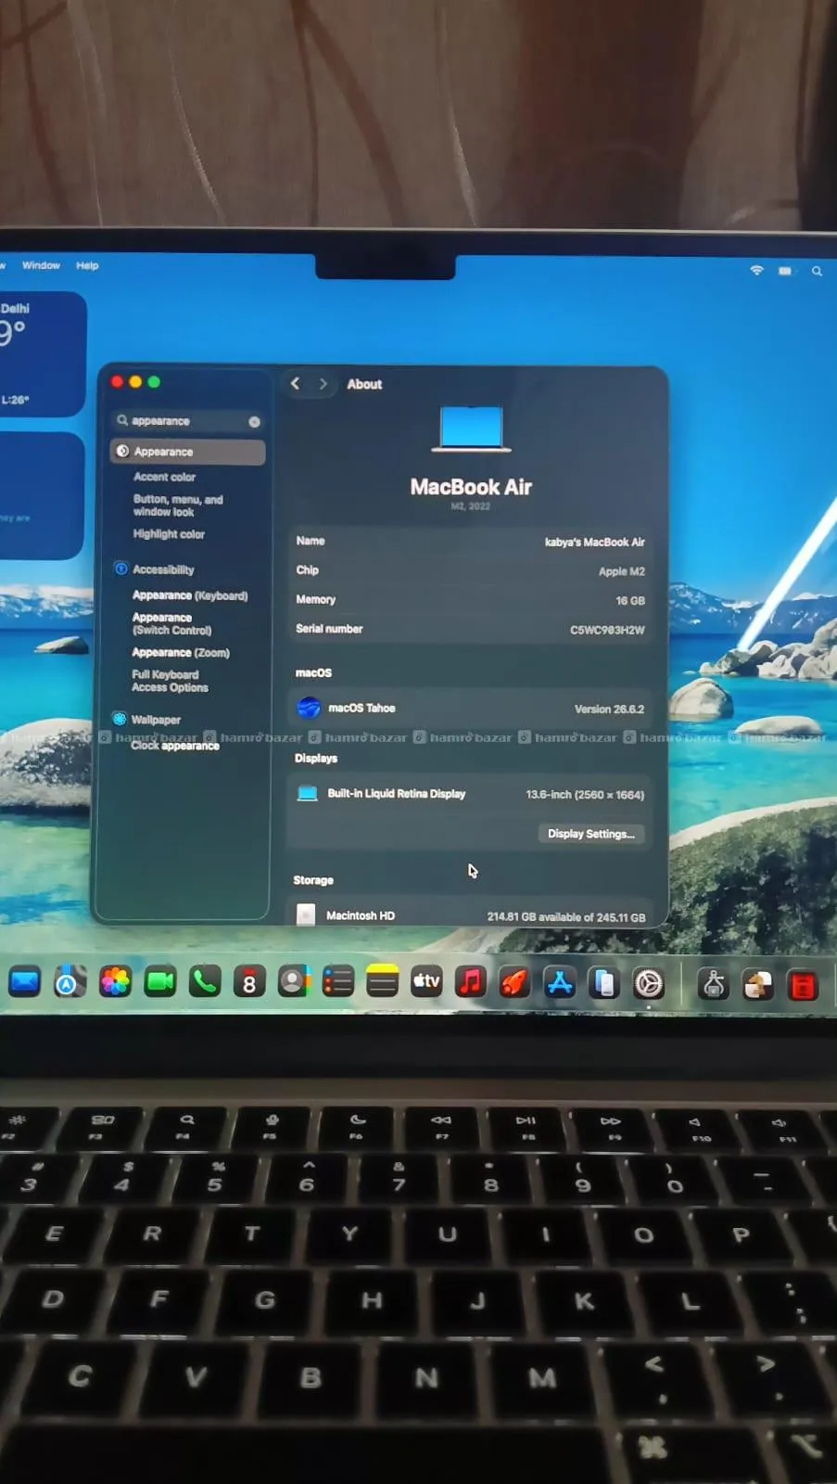
Task: Select Full Keyboard Access Options
Action: [170, 681]
